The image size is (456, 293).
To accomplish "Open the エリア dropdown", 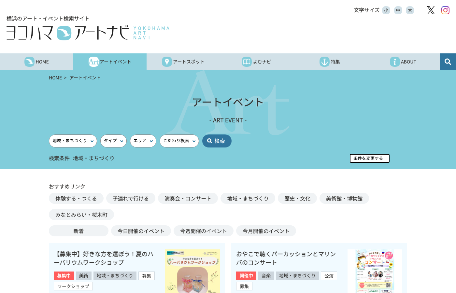I will (x=143, y=141).
